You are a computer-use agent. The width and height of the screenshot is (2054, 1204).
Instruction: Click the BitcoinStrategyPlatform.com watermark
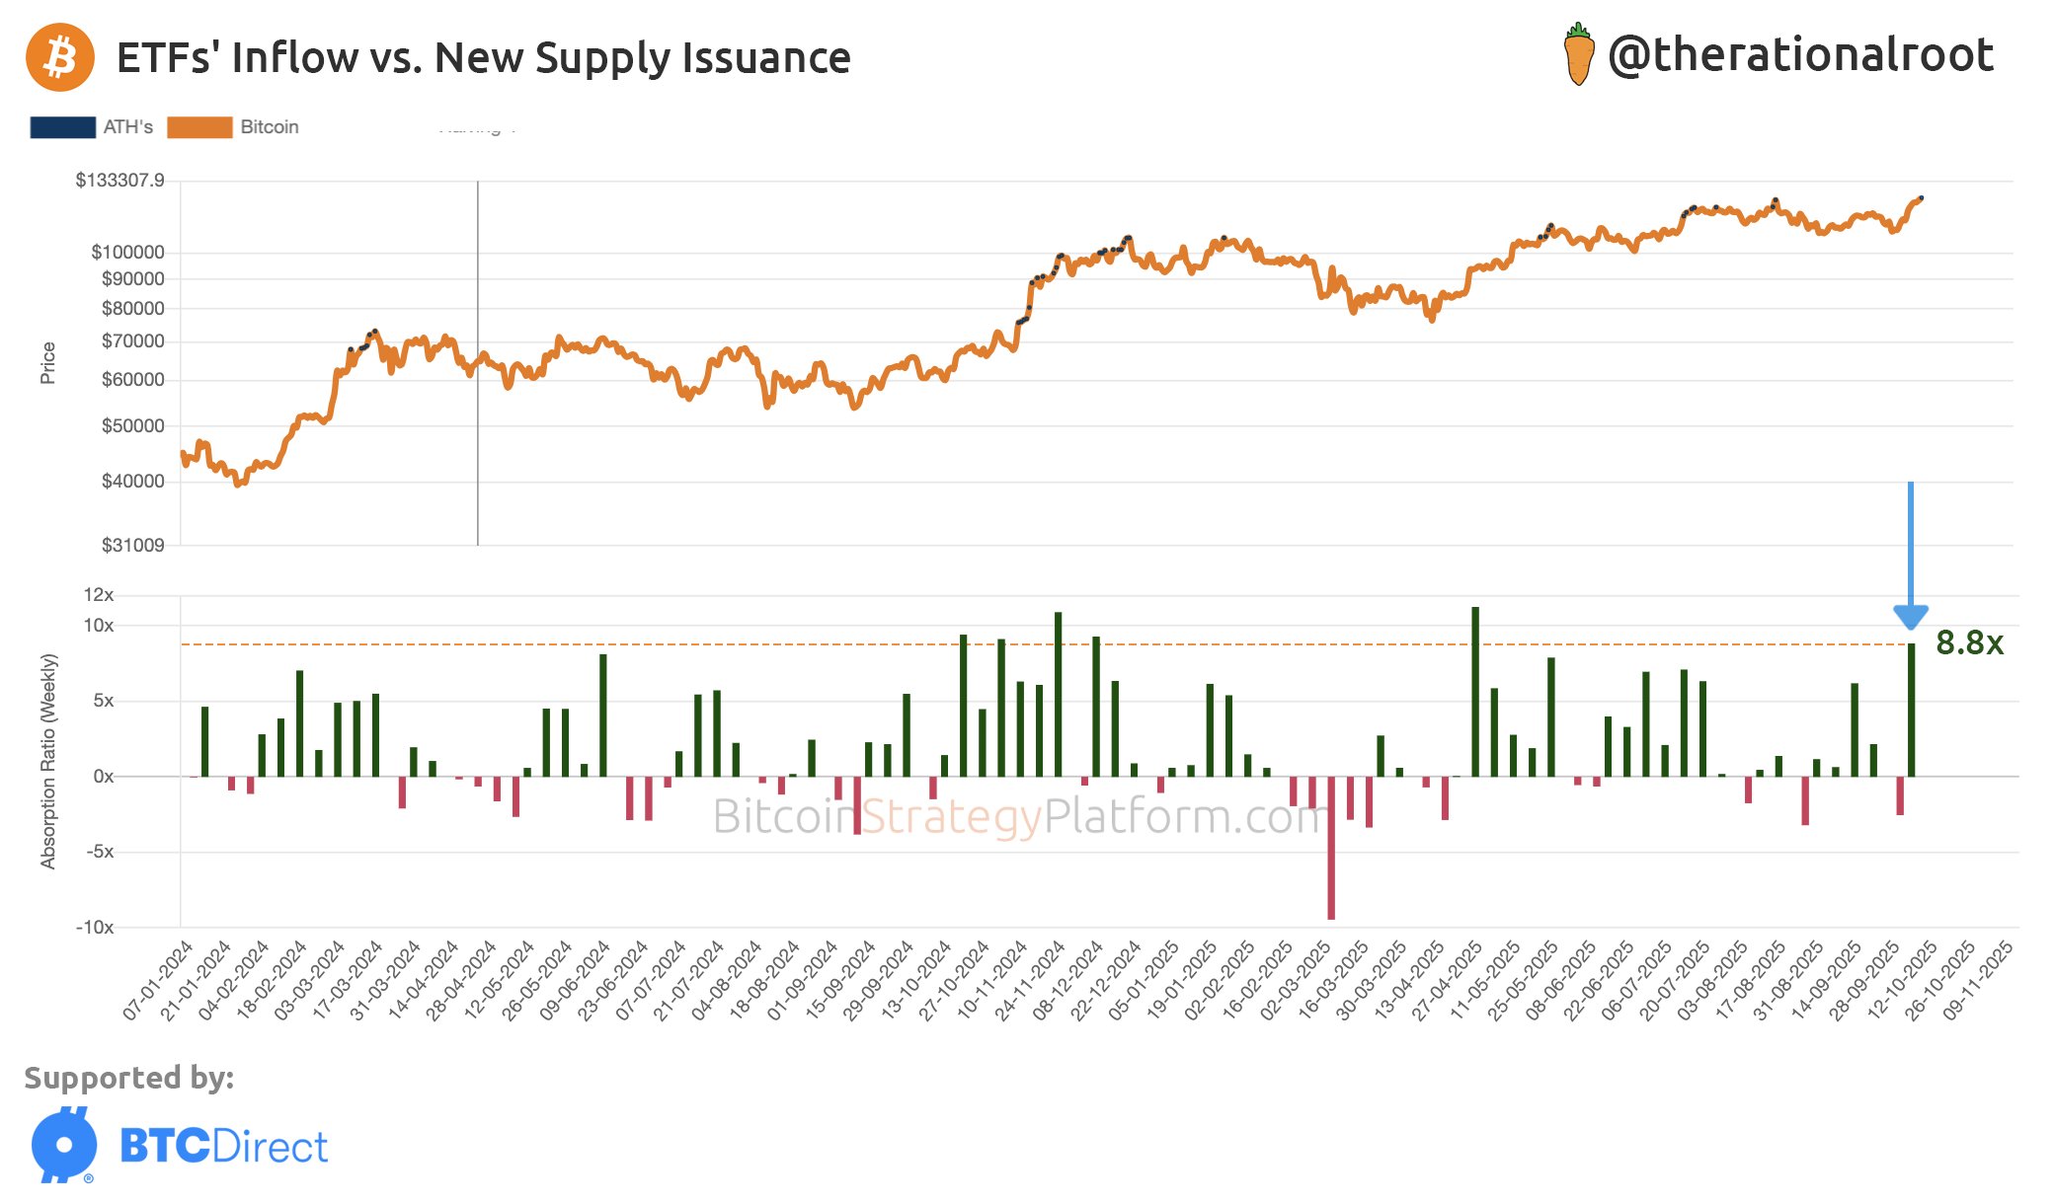pyautogui.click(x=1017, y=817)
